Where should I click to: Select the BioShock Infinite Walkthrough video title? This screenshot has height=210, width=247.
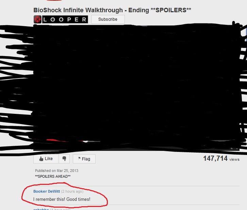(112, 10)
